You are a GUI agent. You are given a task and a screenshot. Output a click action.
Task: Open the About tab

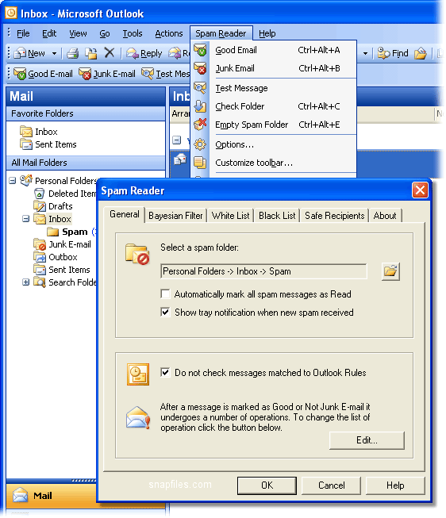pyautogui.click(x=385, y=216)
